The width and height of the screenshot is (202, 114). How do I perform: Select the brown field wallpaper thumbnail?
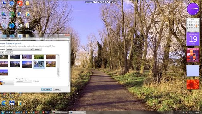point(51,57)
